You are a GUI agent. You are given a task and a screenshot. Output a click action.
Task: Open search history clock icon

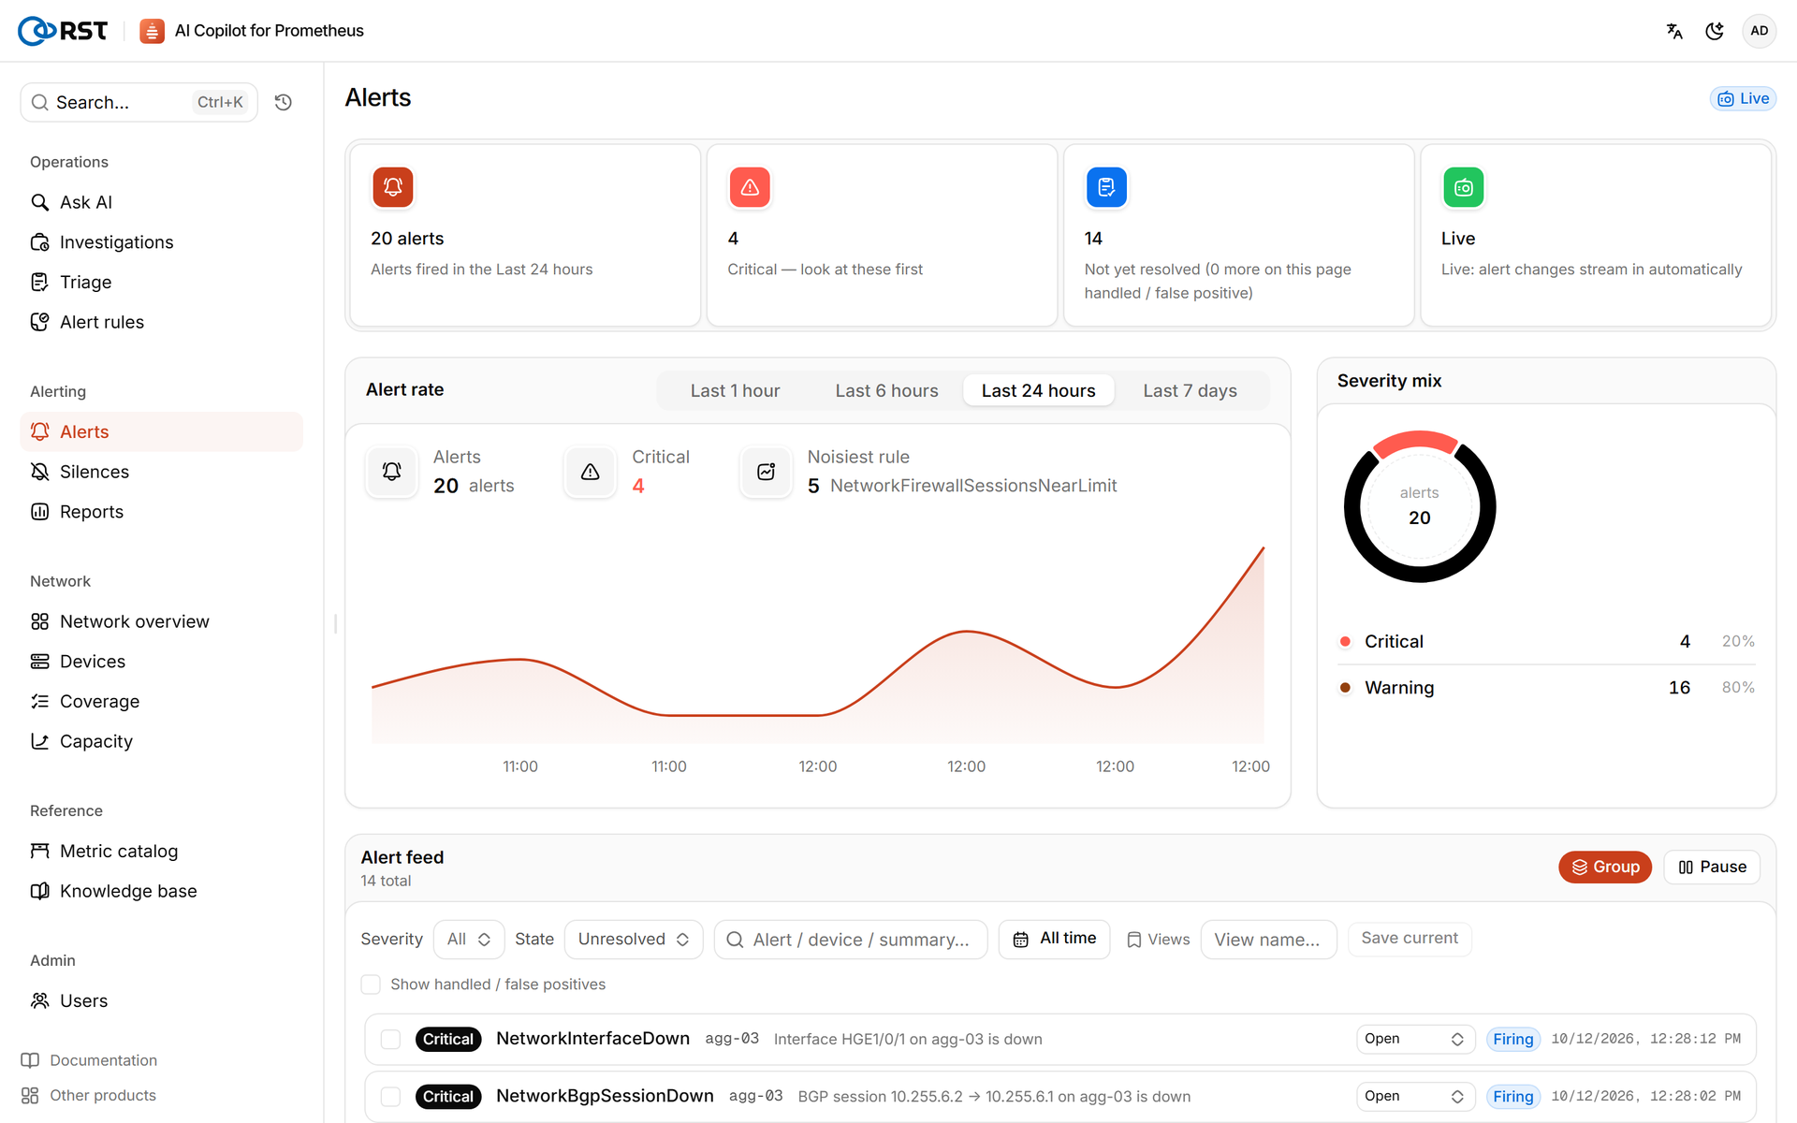pyautogui.click(x=284, y=102)
